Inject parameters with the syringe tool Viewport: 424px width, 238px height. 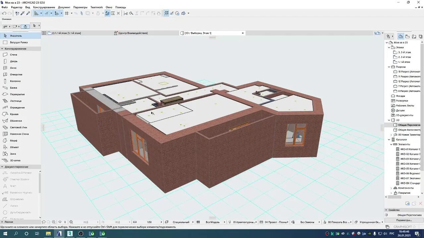coord(28,13)
